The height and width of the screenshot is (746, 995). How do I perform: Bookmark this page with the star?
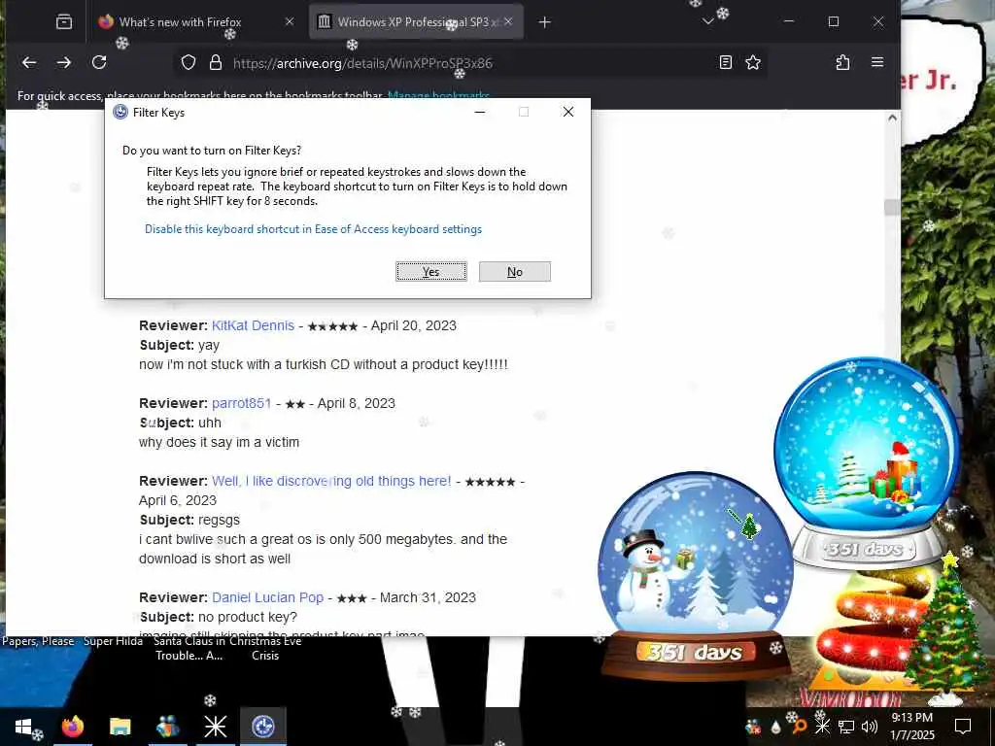[x=753, y=62]
